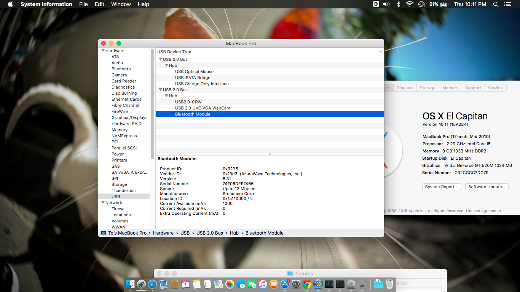Select USB Optical Mouse in device tree
The width and height of the screenshot is (520, 292).
click(x=194, y=71)
